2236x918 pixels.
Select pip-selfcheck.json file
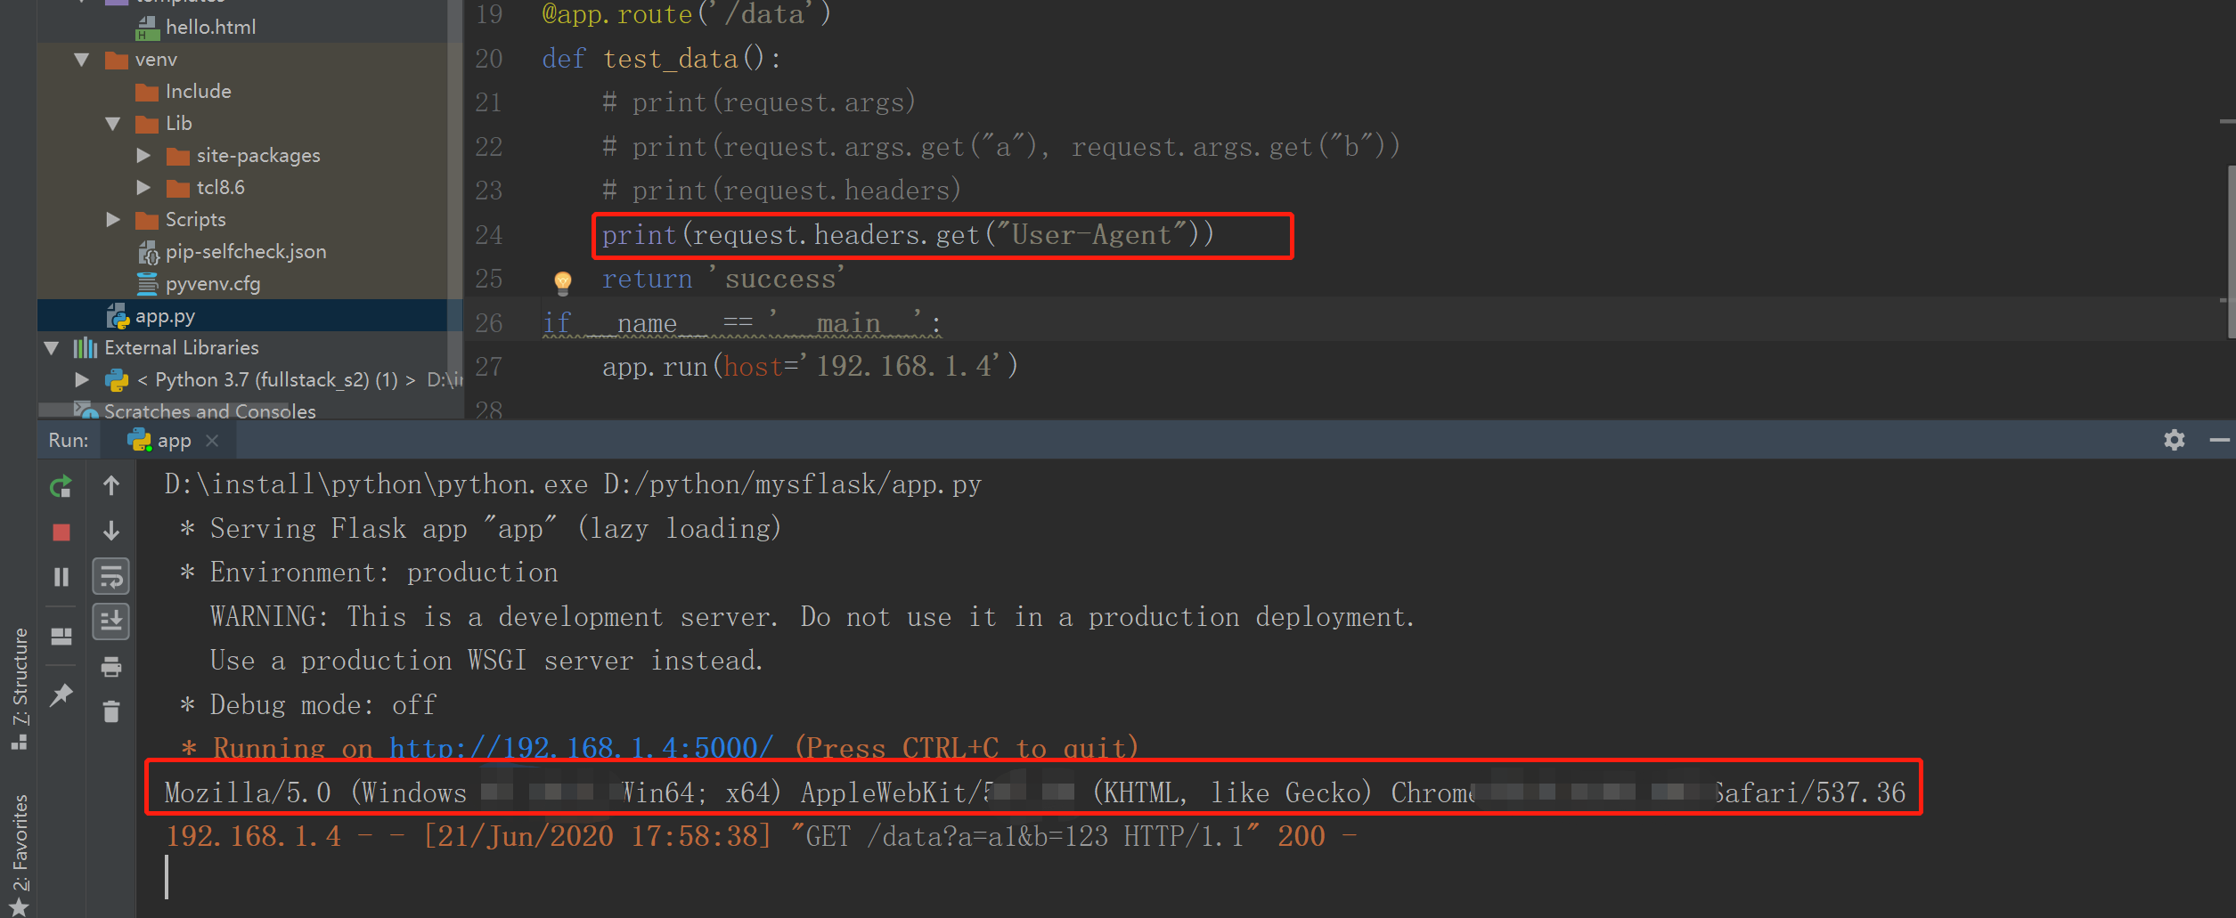pos(246,252)
